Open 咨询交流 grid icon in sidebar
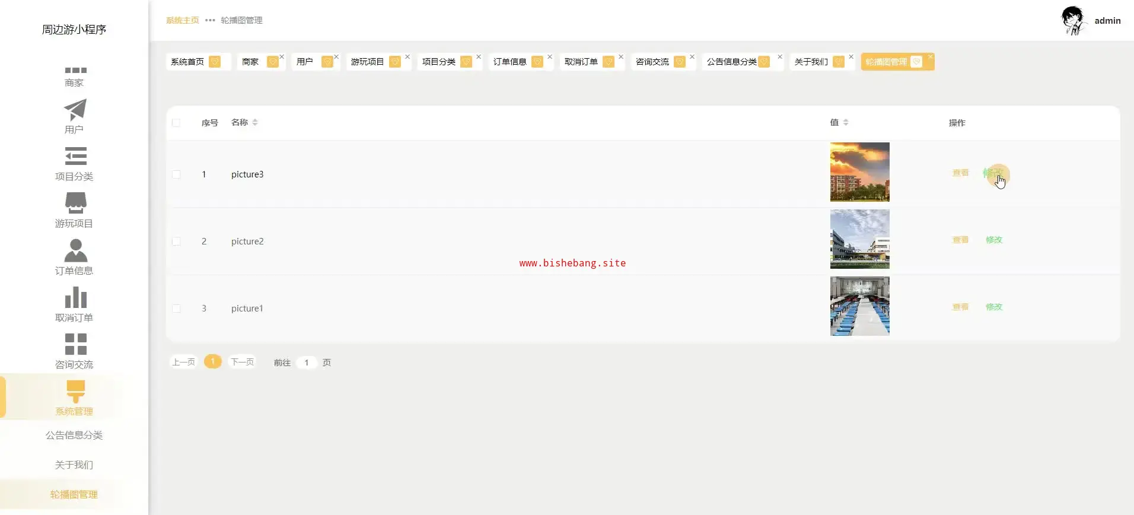 pyautogui.click(x=75, y=344)
